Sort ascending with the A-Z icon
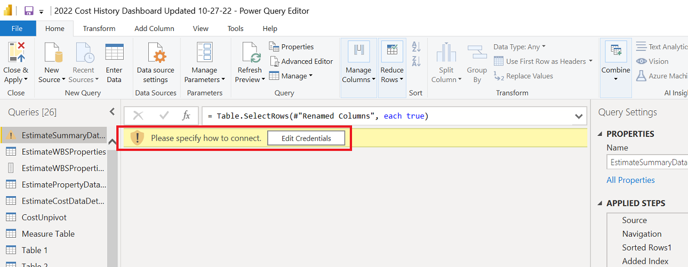The image size is (688, 267). [x=417, y=47]
